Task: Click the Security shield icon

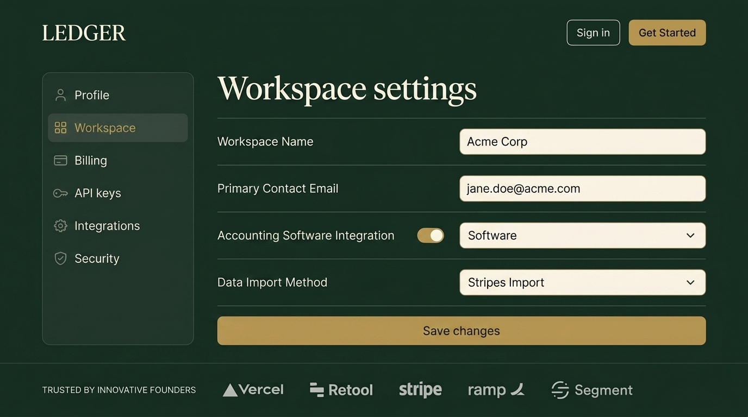Action: [60, 258]
